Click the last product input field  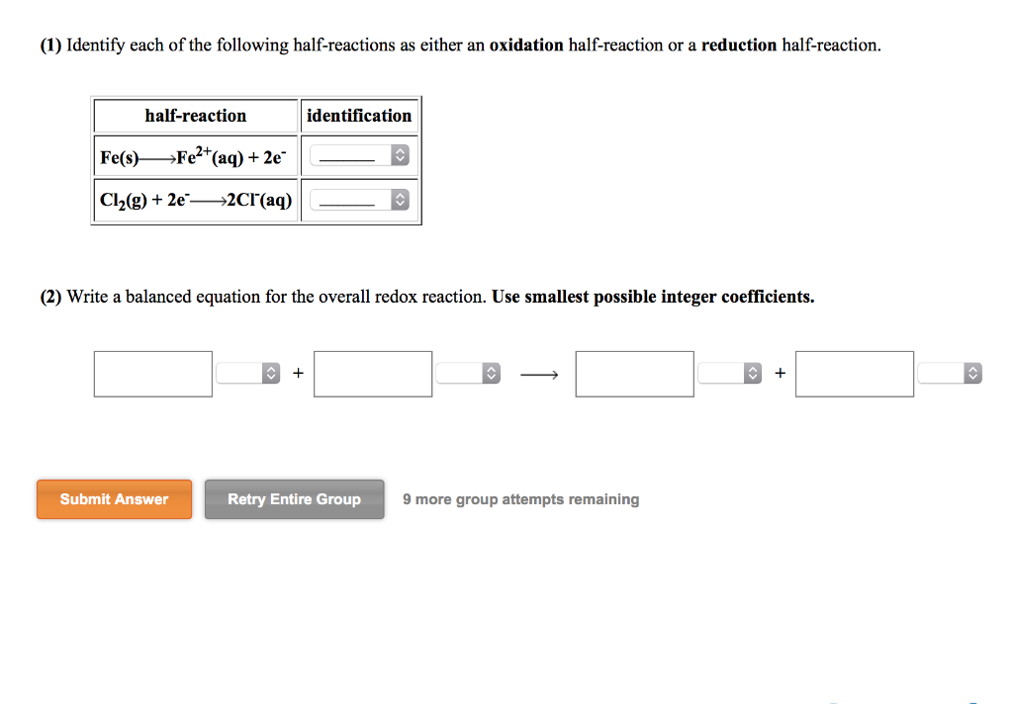tap(855, 373)
